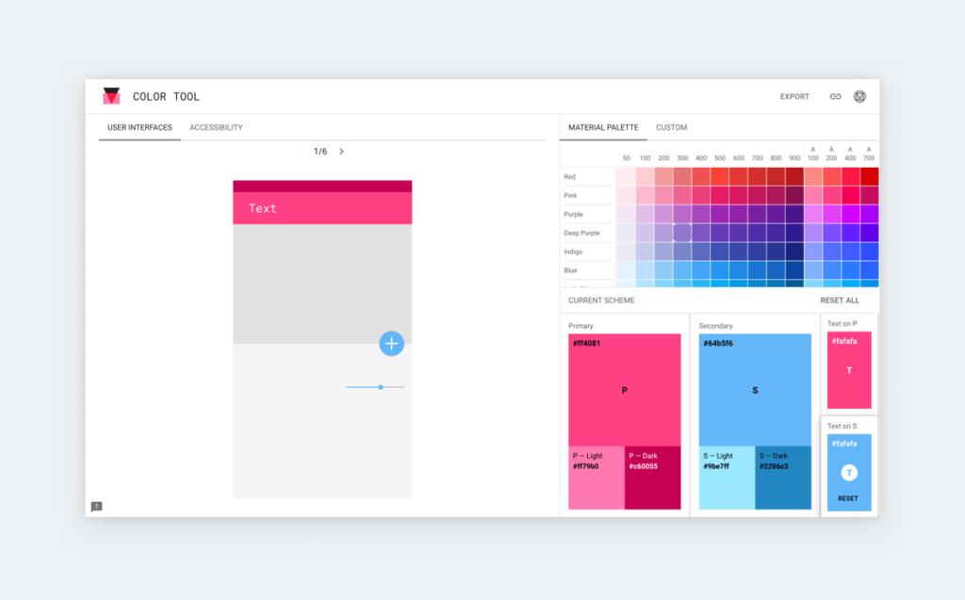Select the MATERIAL PALETTE tab
The image size is (965, 600).
coord(603,127)
